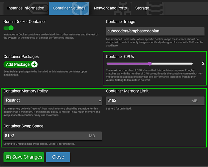Click the floppy disk icon on Save Changes
The image size is (208, 167).
click(8, 157)
